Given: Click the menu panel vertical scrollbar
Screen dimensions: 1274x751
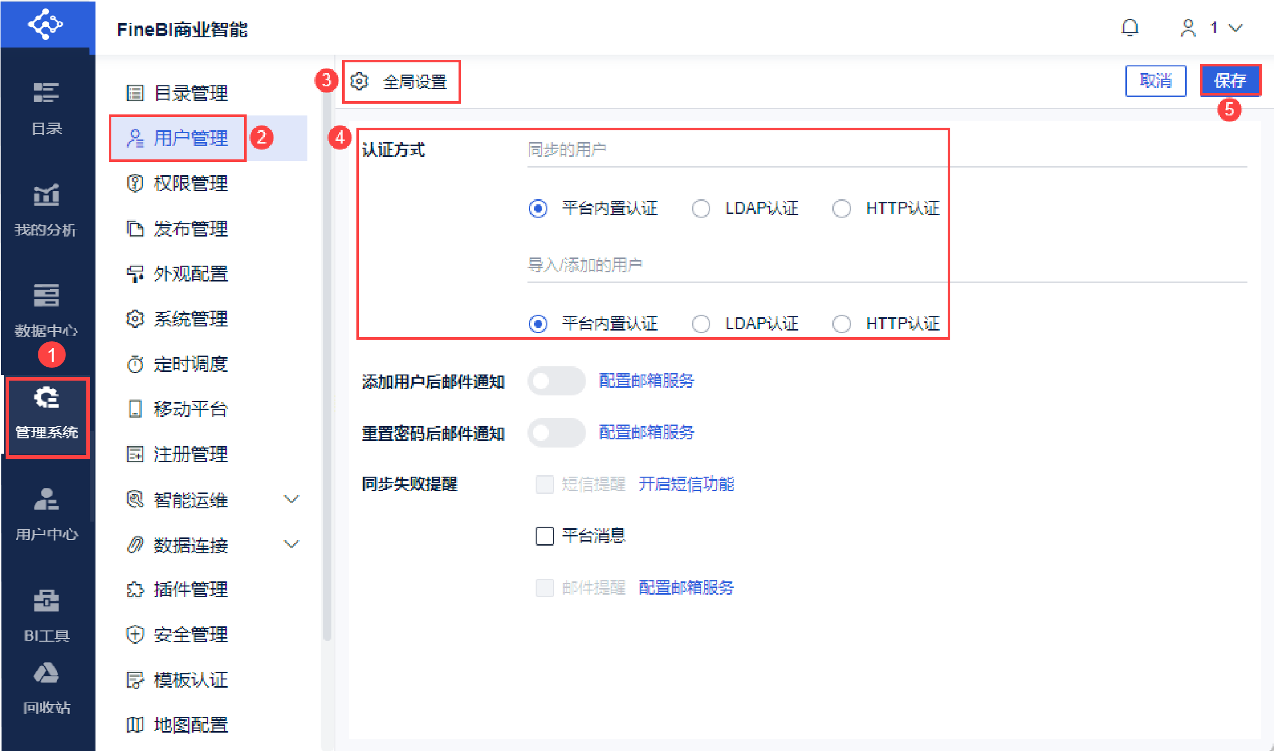Looking at the screenshot, I should click(327, 358).
